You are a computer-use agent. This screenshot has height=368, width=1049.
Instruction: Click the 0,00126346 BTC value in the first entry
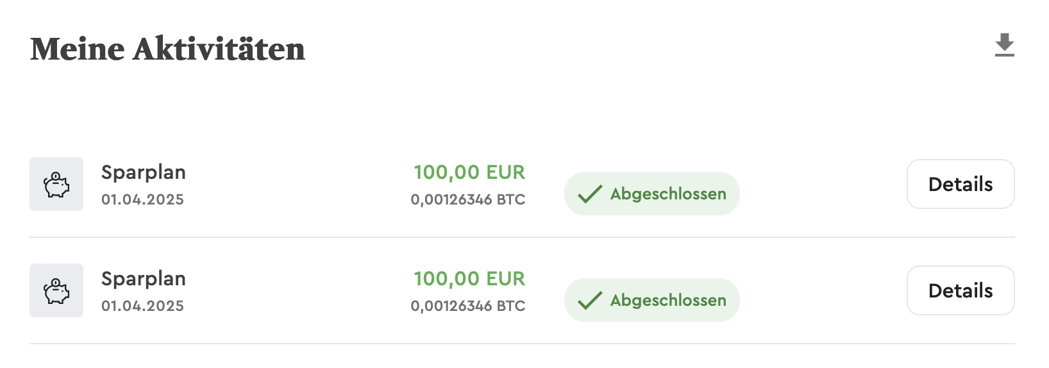[x=468, y=200]
